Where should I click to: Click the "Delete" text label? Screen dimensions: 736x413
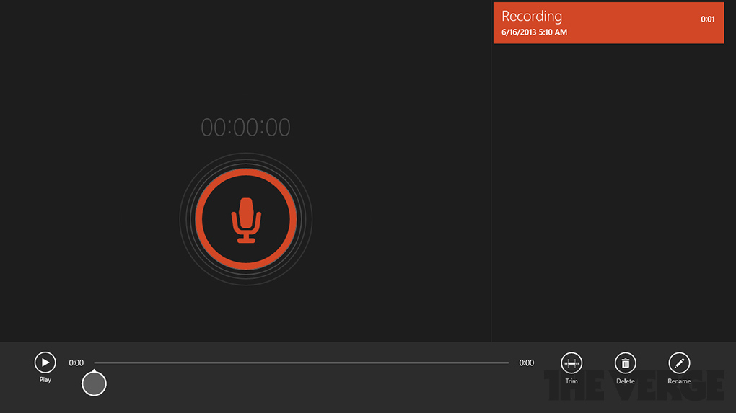click(626, 381)
